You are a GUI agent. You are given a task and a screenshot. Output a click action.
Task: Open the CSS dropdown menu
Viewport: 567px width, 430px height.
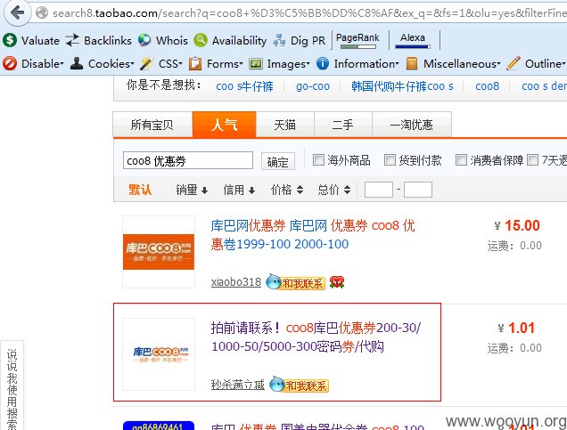pos(170,63)
